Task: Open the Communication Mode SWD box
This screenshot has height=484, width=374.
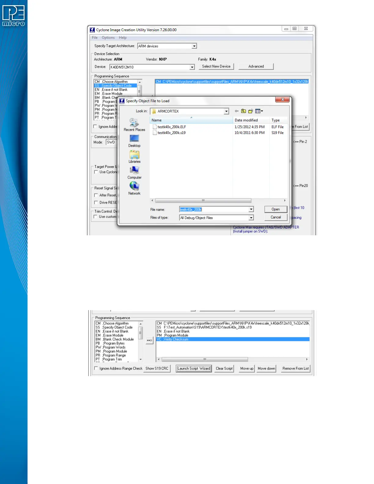Action: tap(111, 142)
